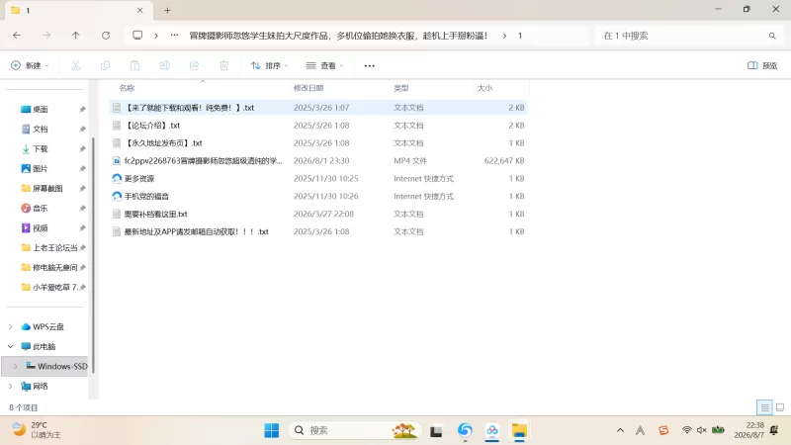
Task: Click the Sogou input method tray icon
Action: (x=663, y=430)
